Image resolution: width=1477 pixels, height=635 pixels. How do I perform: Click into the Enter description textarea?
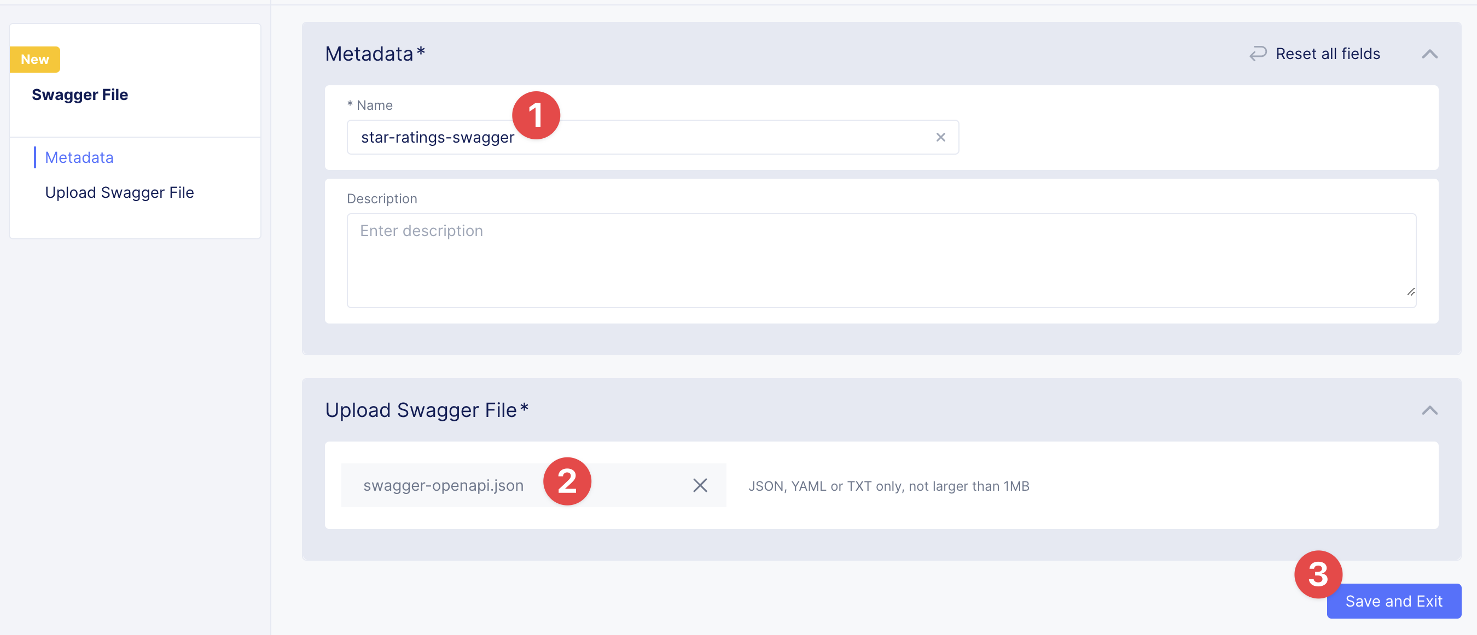click(860, 261)
